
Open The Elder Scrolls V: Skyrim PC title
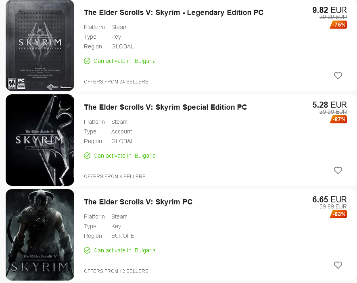click(138, 202)
